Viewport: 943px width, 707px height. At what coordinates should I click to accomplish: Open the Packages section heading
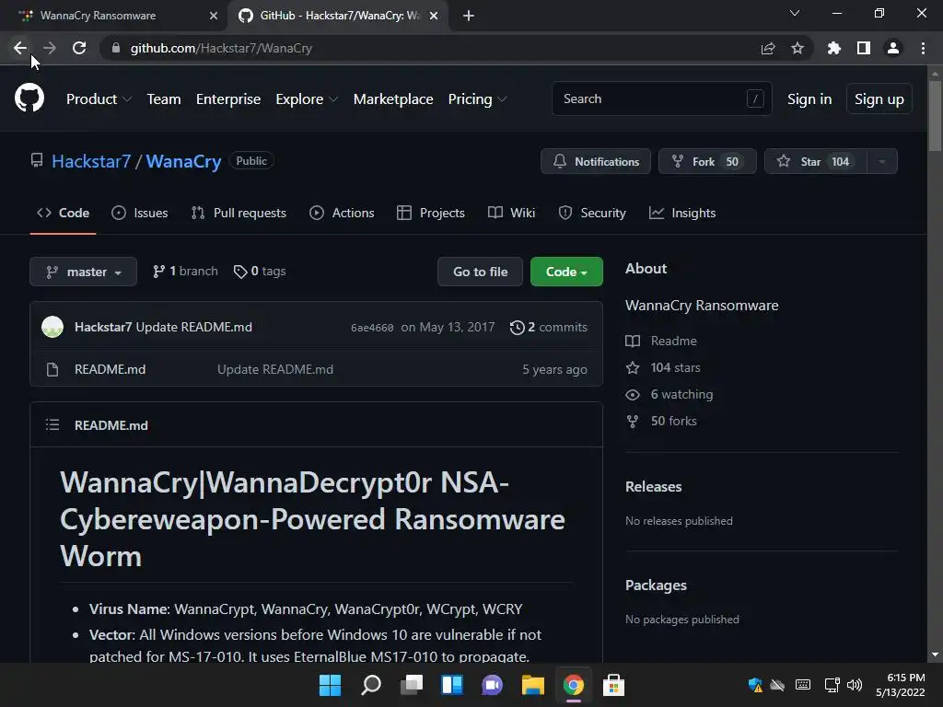(656, 585)
